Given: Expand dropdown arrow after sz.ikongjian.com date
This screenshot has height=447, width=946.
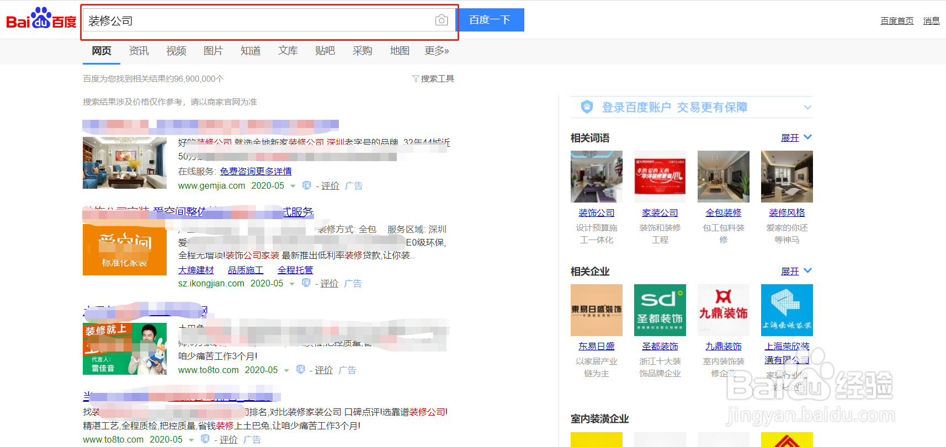Looking at the screenshot, I should coord(292,284).
